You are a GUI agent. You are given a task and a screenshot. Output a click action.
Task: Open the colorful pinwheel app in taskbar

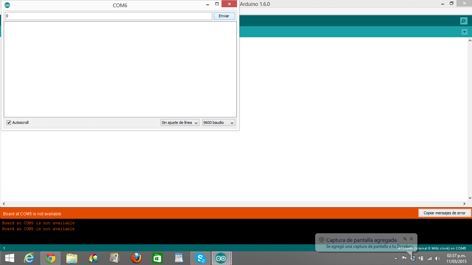click(x=93, y=258)
